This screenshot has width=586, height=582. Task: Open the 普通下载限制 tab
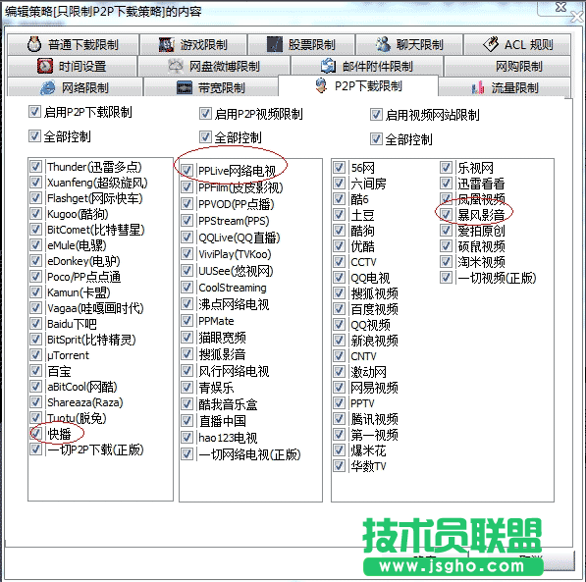73,45
